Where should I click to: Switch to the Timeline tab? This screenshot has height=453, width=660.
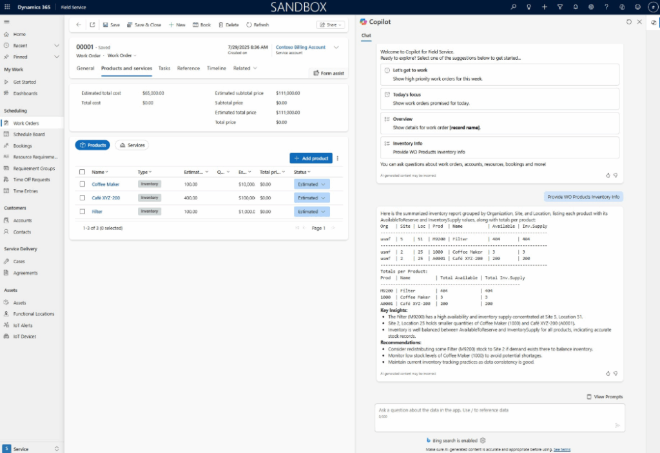pos(217,68)
